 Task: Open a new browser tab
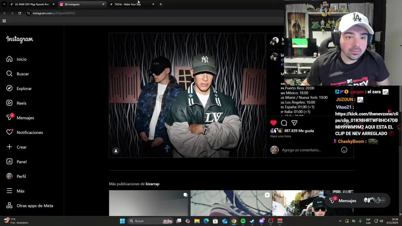pos(161,4)
